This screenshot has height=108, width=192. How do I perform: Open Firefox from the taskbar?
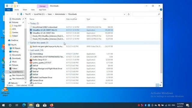coord(52,105)
